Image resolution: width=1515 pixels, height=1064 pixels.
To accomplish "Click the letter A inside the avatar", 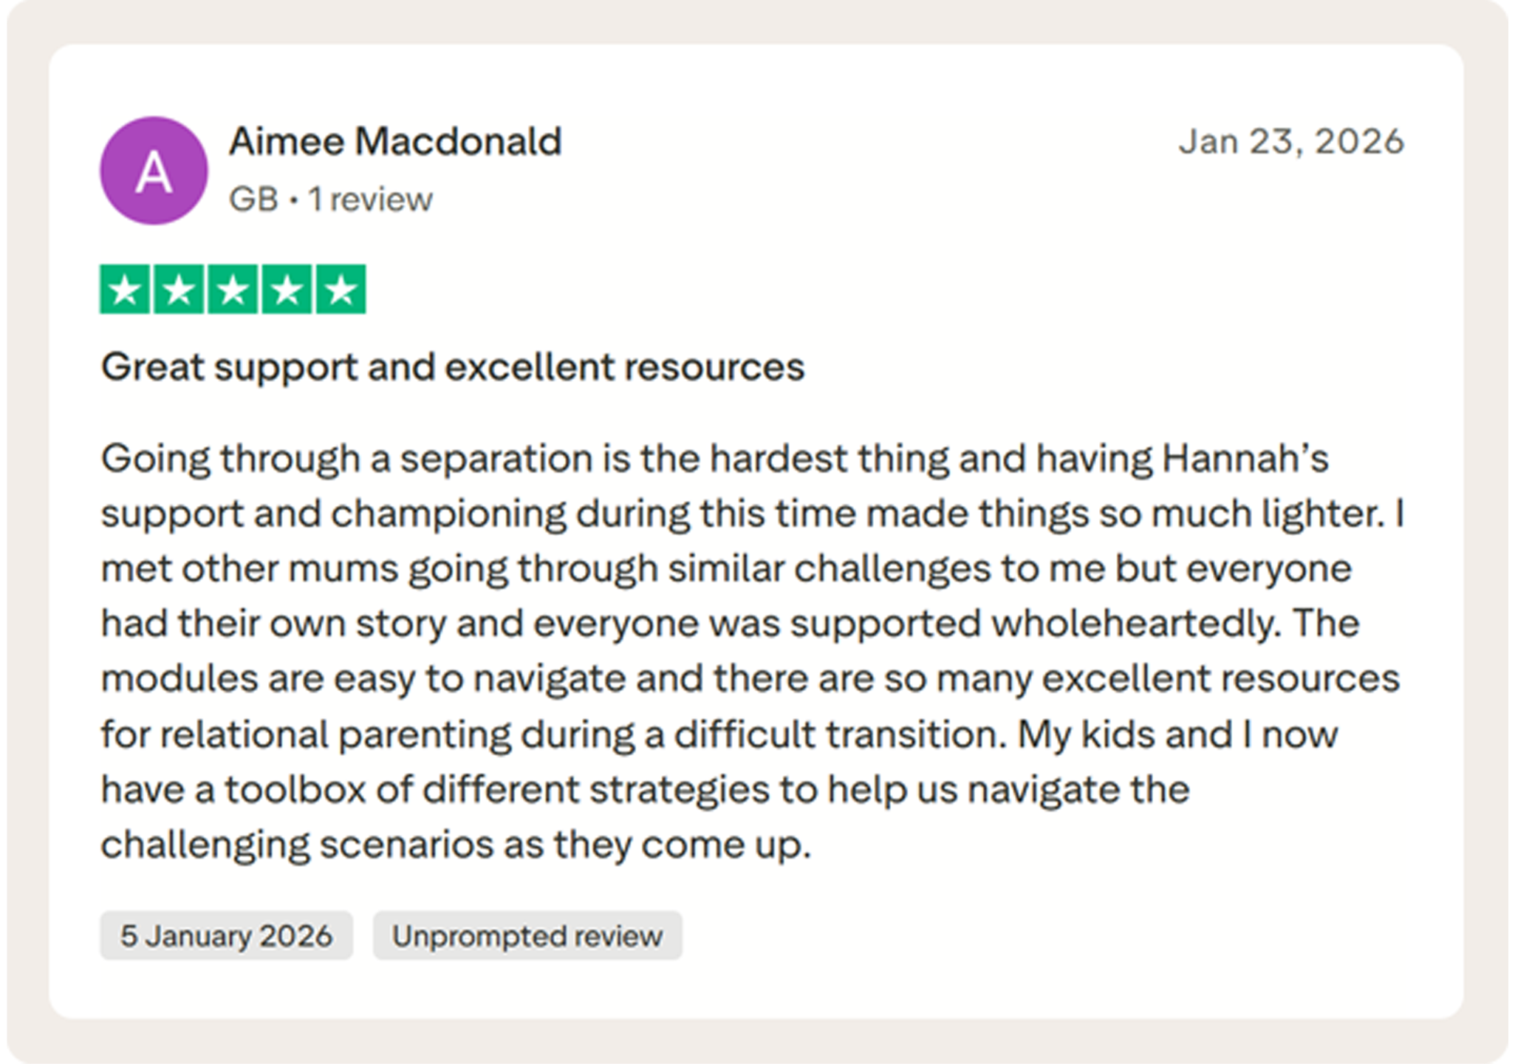I will (154, 172).
